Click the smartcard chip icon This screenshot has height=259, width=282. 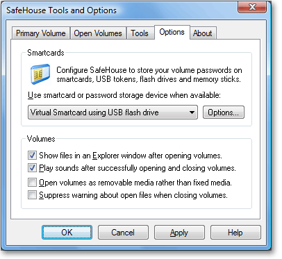click(x=40, y=74)
